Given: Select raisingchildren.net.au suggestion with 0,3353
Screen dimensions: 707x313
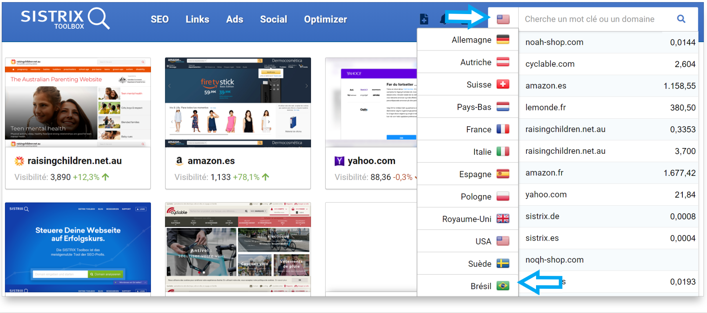Looking at the screenshot, I should pyautogui.click(x=608, y=129).
